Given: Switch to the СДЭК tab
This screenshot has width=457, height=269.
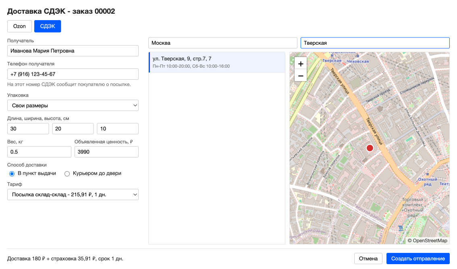Looking at the screenshot, I should click(x=48, y=26).
